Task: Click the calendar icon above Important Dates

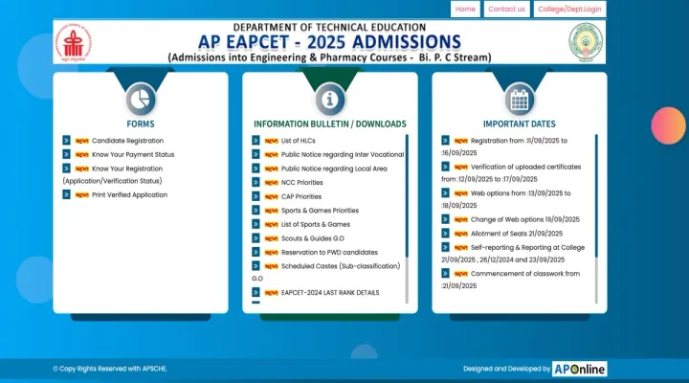Action: pos(520,99)
